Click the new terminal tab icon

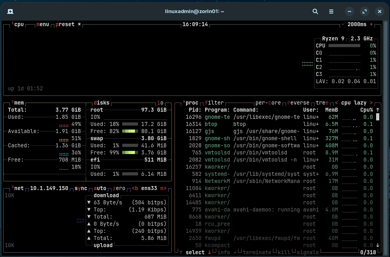10,11
